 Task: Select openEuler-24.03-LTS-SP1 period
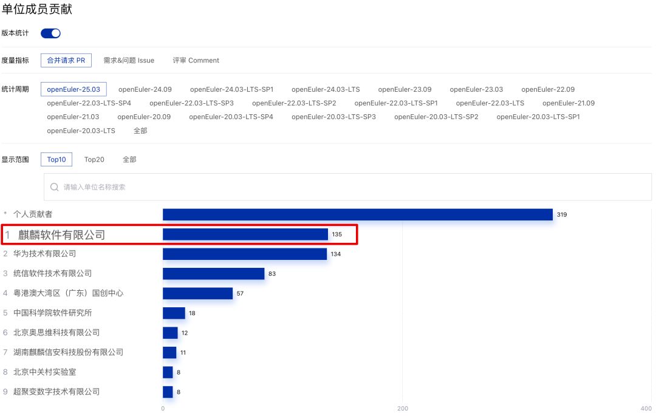[232, 89]
